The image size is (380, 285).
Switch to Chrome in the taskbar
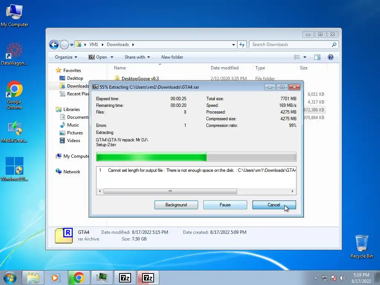coord(79,278)
